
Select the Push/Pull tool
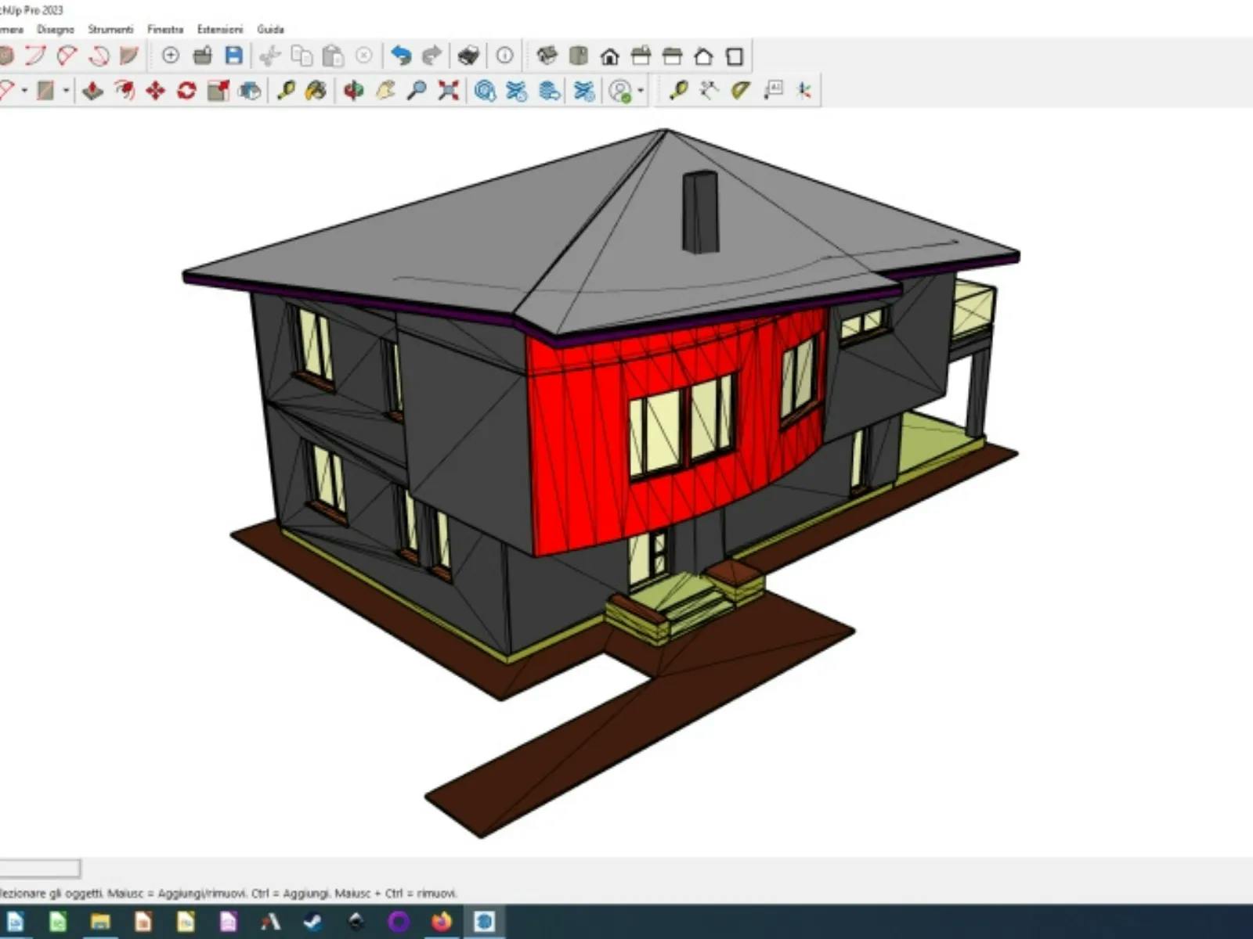[93, 91]
